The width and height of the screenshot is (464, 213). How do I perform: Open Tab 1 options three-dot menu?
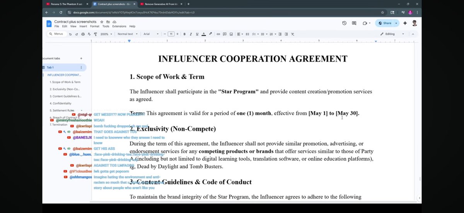[81, 68]
